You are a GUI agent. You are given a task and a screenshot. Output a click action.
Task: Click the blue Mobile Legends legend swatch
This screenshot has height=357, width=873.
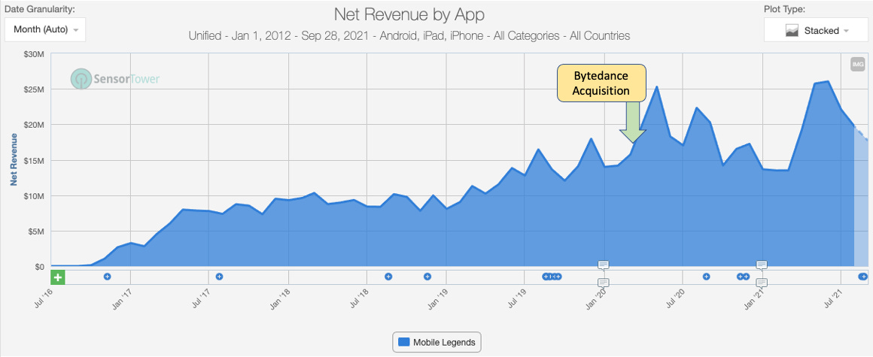click(404, 342)
